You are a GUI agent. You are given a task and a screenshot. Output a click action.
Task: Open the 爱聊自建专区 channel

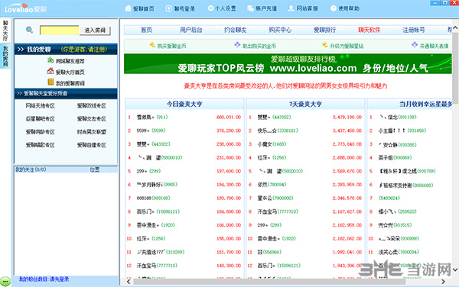point(91,145)
